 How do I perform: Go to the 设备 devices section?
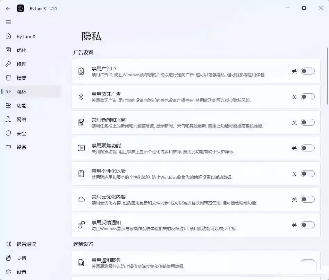(22, 147)
